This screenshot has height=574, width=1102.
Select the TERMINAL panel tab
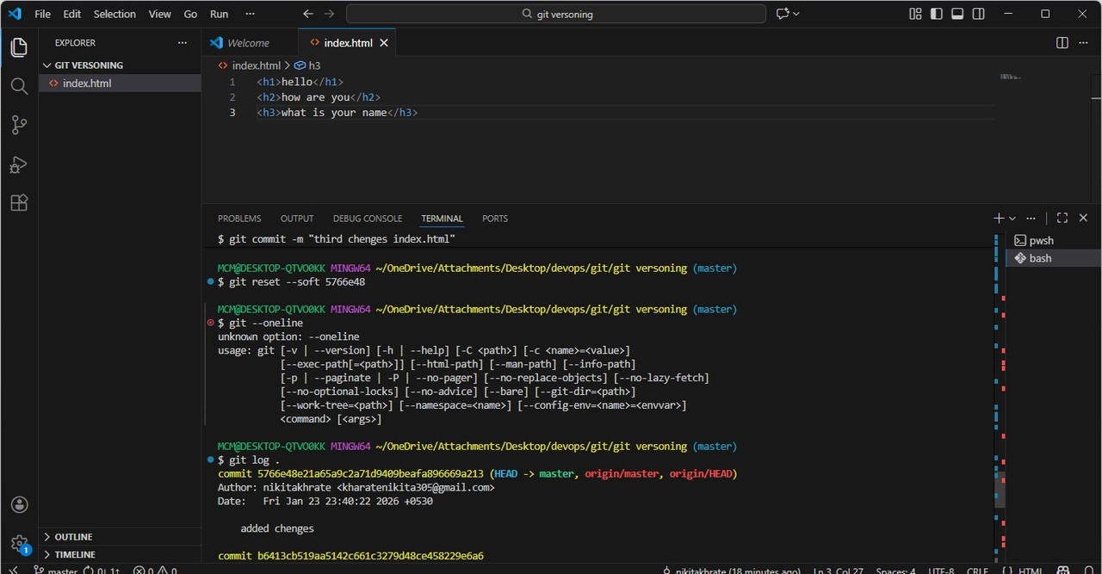coord(442,219)
